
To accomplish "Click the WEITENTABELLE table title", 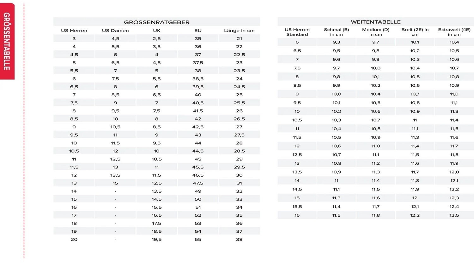I will click(x=376, y=22).
